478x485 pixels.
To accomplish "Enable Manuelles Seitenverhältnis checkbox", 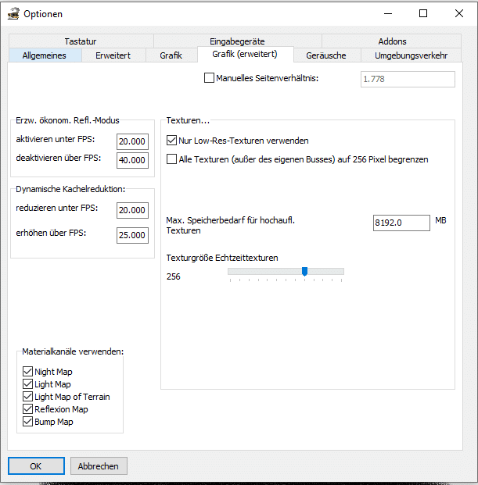I will click(209, 78).
